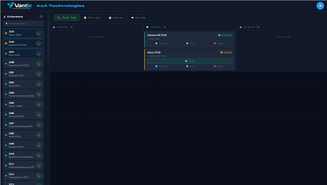Image resolution: width=327 pixels, height=185 pixels.
Task: Hold the Alison 3328 call
Action: click(x=190, y=66)
